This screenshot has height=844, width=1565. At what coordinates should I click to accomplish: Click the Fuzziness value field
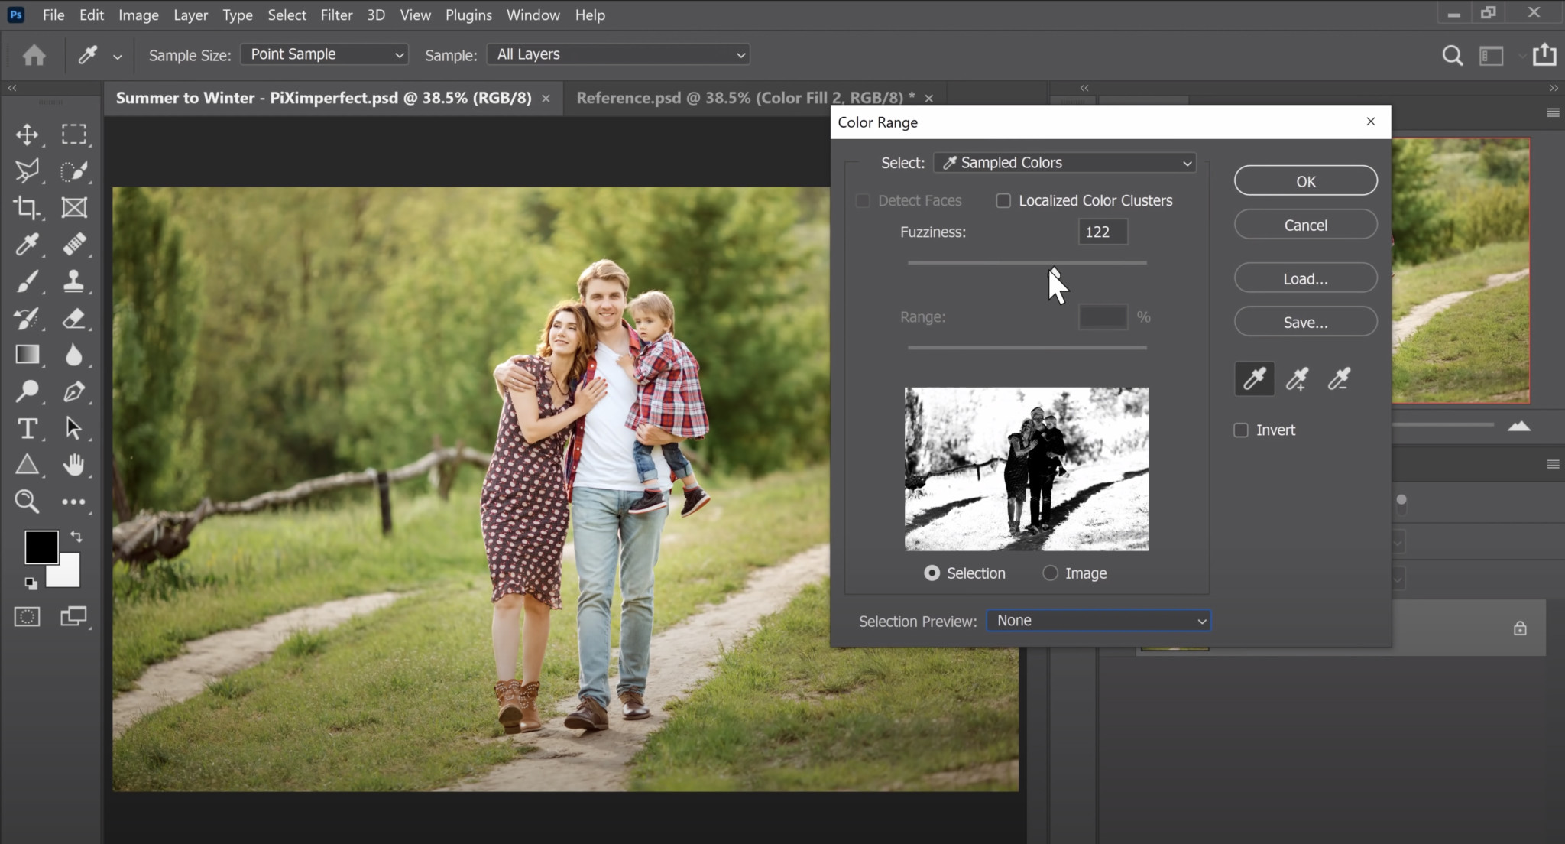(x=1101, y=231)
